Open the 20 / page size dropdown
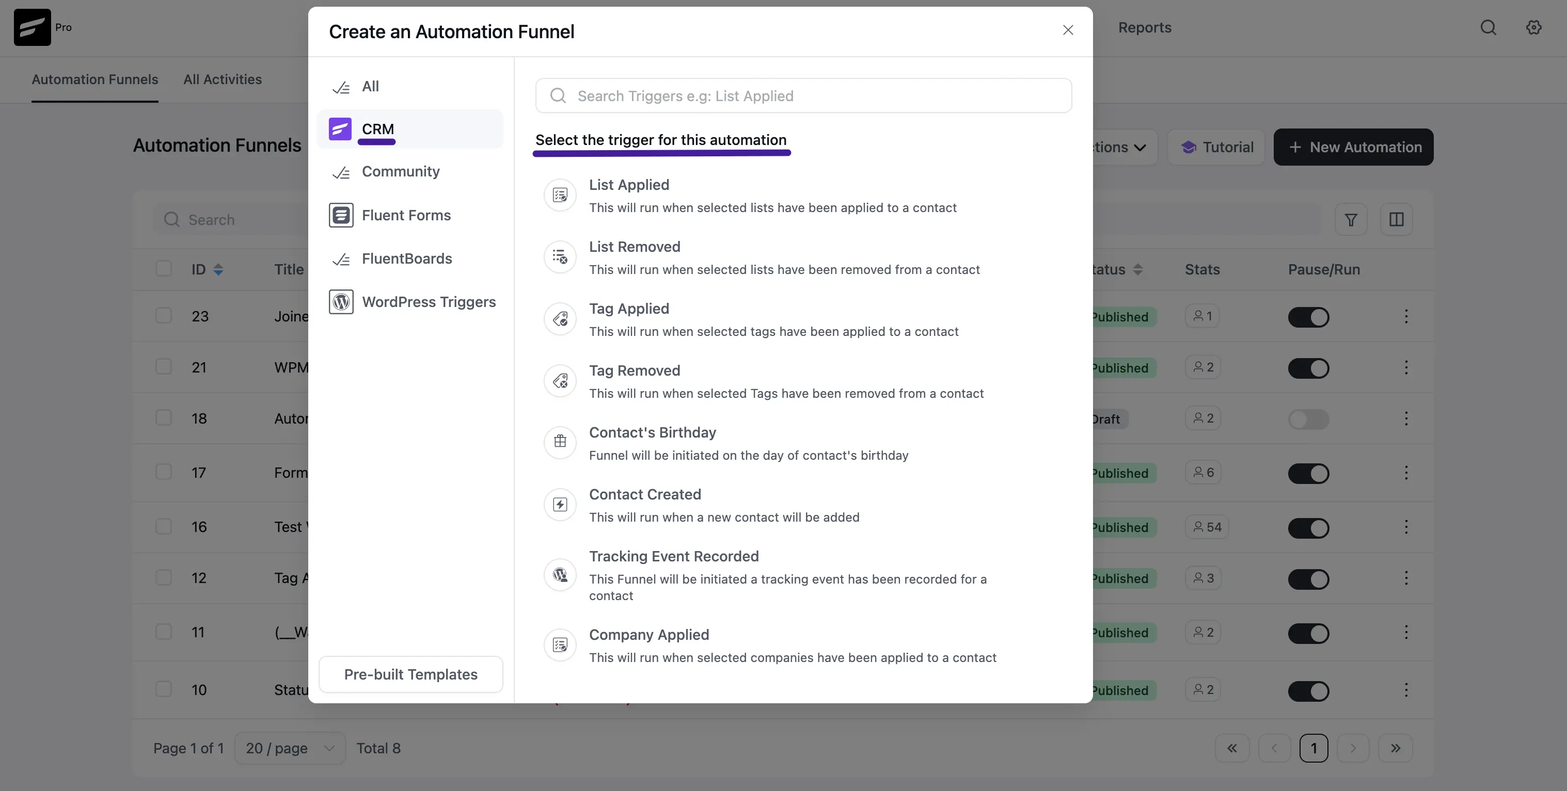The image size is (1567, 791). 290,748
